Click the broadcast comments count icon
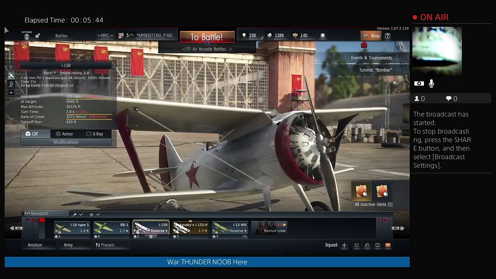The width and height of the screenshot is (496, 279). (451, 99)
